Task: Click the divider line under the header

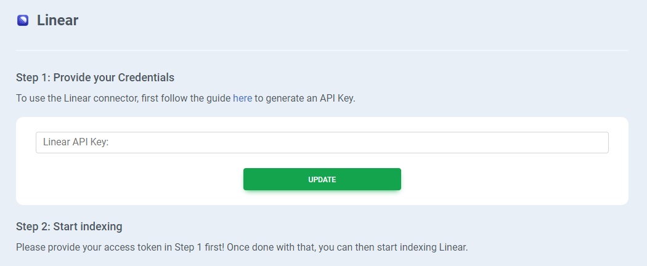Action: click(322, 50)
